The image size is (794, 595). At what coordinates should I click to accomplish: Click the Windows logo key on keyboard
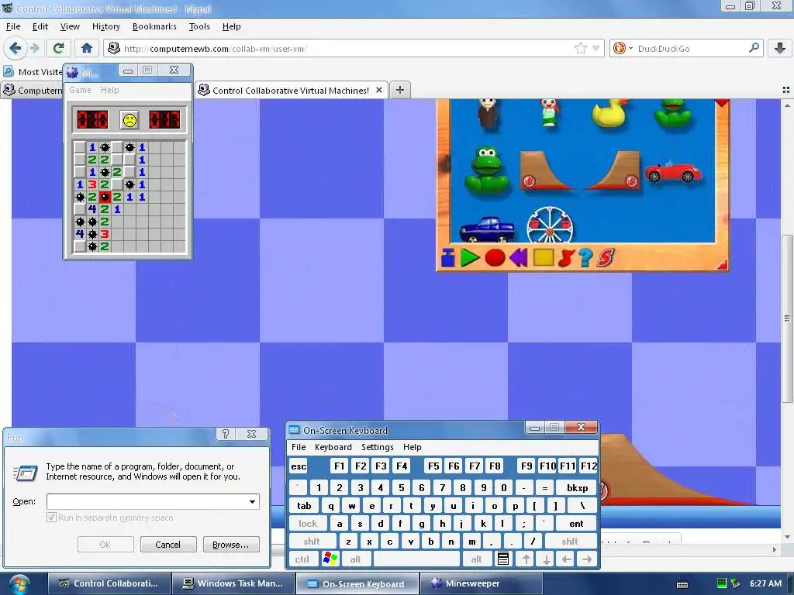[330, 559]
